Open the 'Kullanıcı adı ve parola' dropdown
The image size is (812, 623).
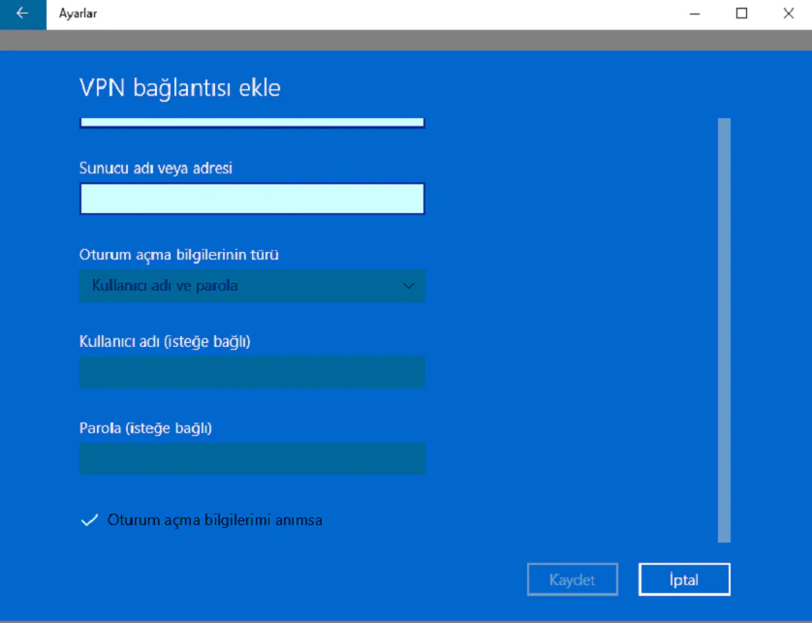[252, 286]
